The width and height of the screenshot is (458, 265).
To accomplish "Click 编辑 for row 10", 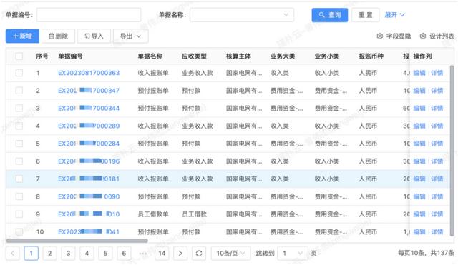I will [x=419, y=231].
